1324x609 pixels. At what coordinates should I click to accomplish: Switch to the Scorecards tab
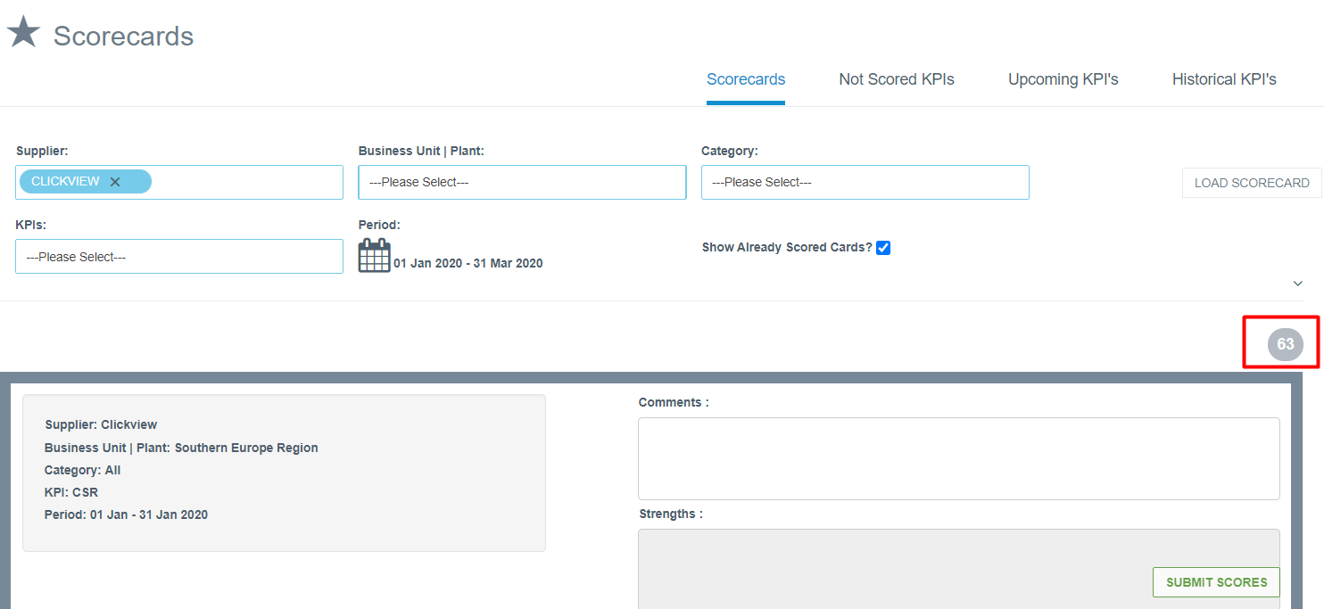745,79
